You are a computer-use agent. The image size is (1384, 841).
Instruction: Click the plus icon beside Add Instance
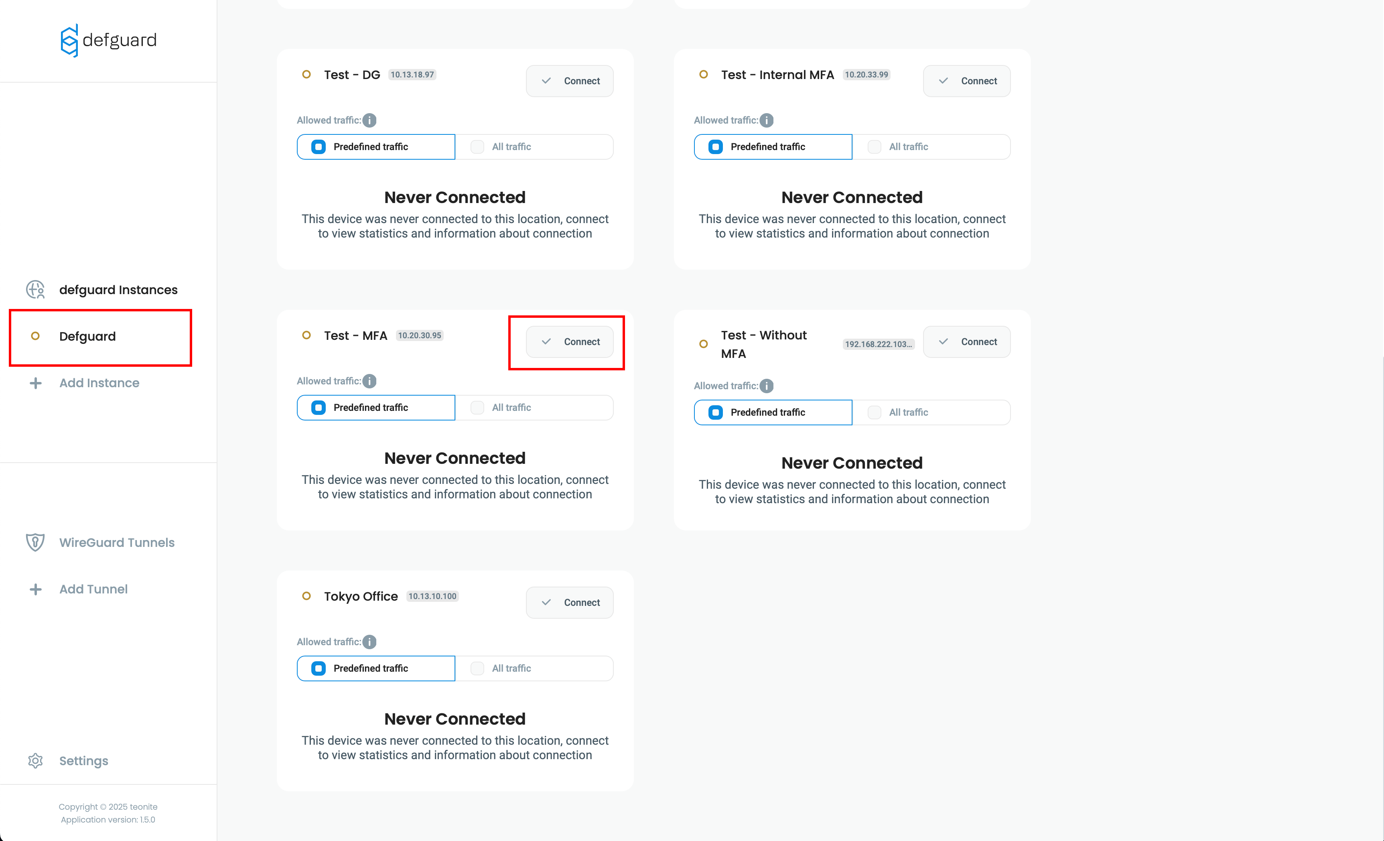coord(35,383)
